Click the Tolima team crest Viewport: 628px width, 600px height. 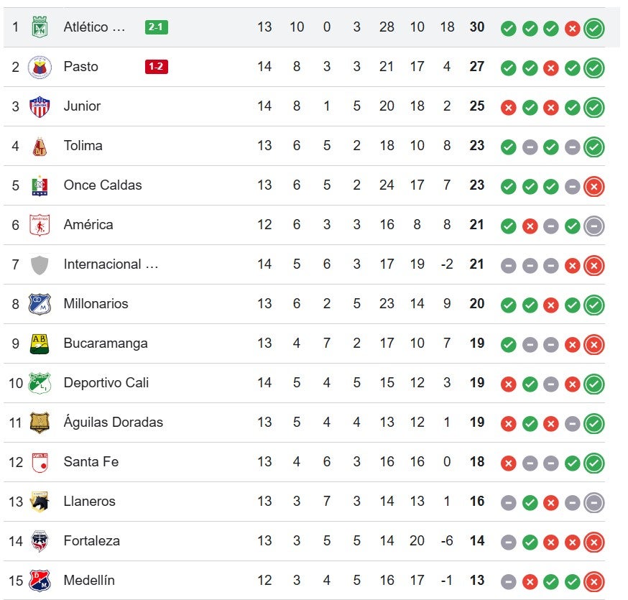[x=40, y=146]
